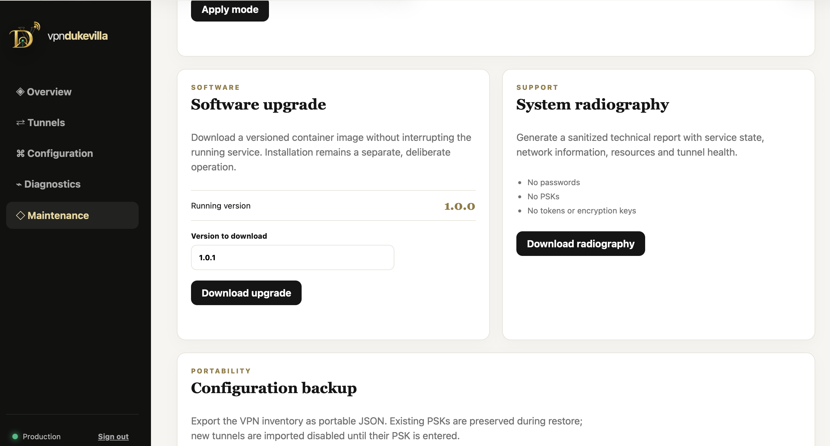The image size is (830, 446).
Task: Click the Configuration backup heading
Action: (x=274, y=388)
